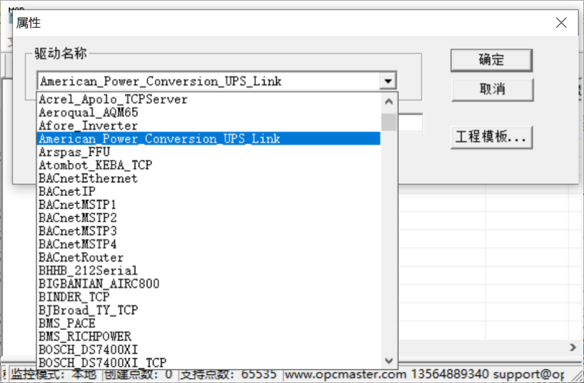Select BACnetMSTP1 driver

[x=209, y=205]
